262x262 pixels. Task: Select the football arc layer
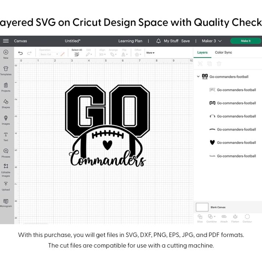(233, 116)
